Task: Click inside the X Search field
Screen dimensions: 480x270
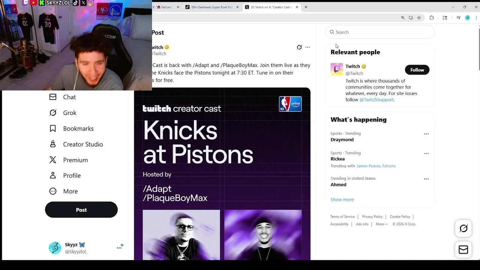Action: [x=380, y=32]
